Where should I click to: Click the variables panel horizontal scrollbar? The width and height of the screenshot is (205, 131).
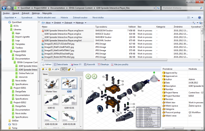click(x=174, y=128)
